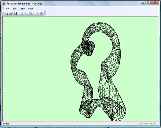Click the Cut scissors icon
This screenshot has width=161, height=128.
tap(22, 14)
